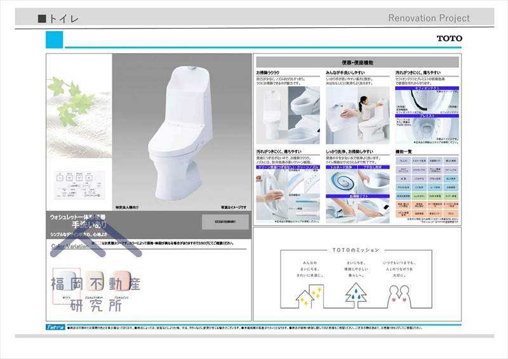Select the pastel ivory color swatch
Viewport: 508px width, 359px height.
pos(94,282)
